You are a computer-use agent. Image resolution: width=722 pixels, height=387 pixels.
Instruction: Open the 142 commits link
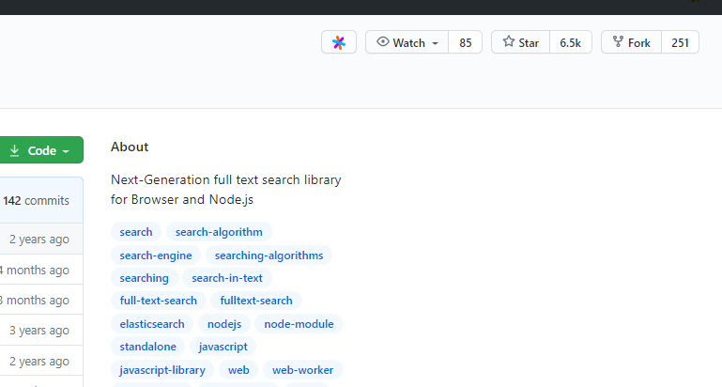[36, 200]
